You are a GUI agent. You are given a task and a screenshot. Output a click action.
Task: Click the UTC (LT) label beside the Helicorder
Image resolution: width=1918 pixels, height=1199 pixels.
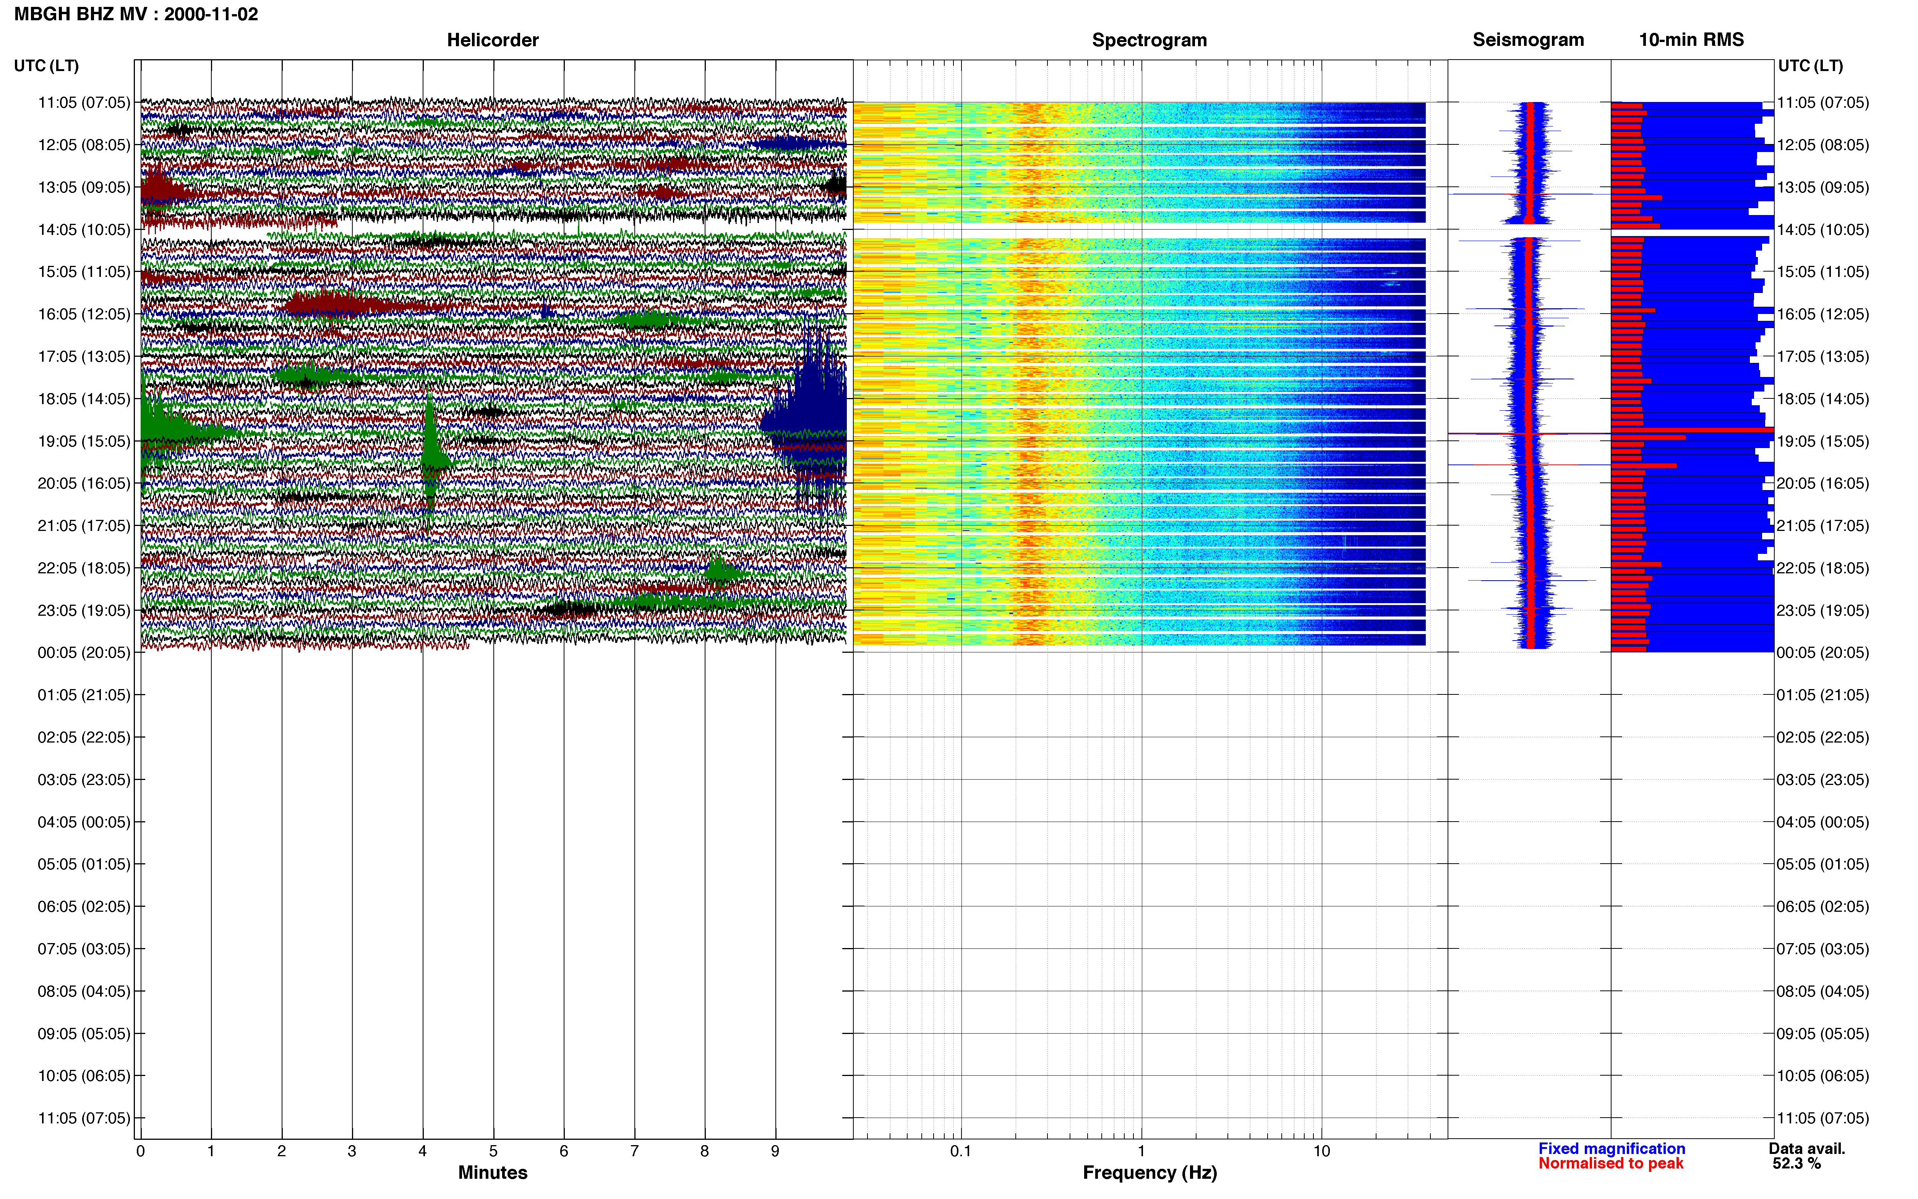47,66
